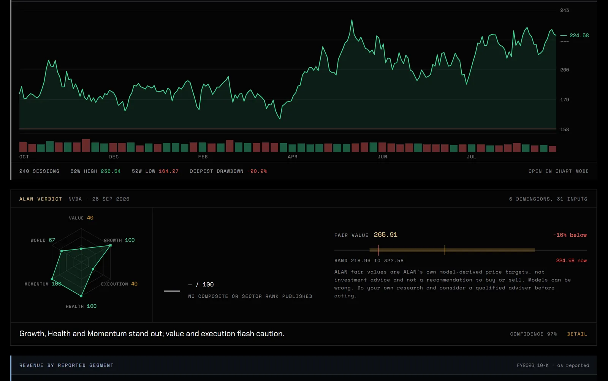Screen dimensions: 608x381
Task: Click the -16% below indicator
Action: click(x=570, y=235)
